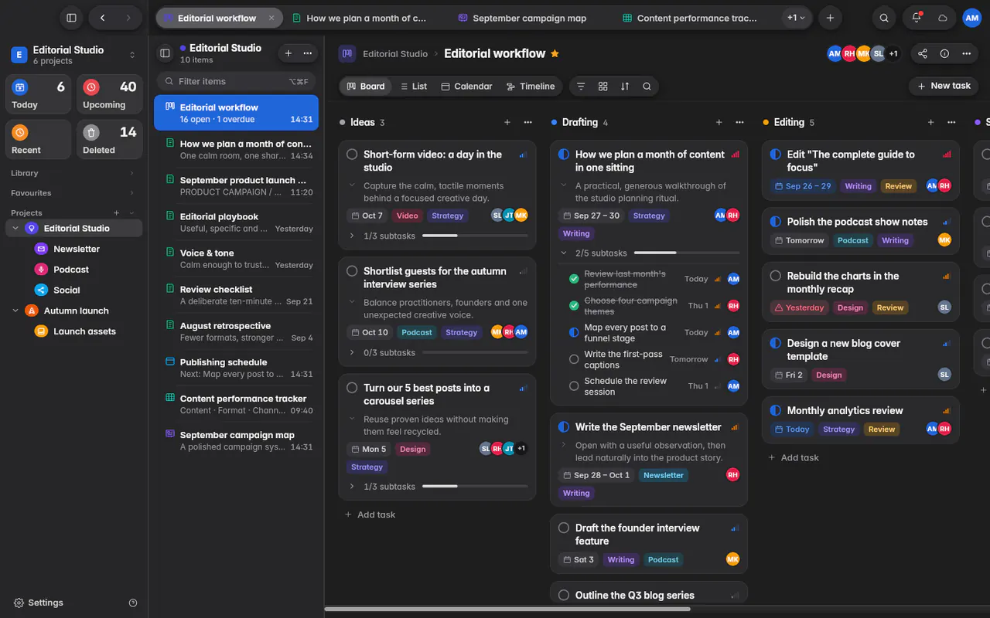Toggle the item list panel icon beside Editorial Studio
This screenshot has height=618, width=990.
[165, 53]
